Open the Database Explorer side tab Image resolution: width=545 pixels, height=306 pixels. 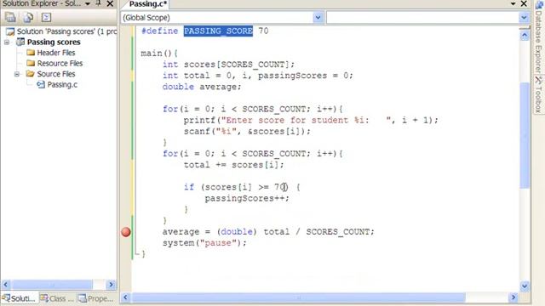[x=538, y=37]
